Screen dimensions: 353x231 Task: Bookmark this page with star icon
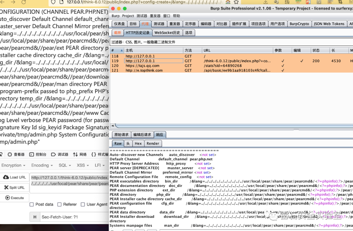pos(236,2)
